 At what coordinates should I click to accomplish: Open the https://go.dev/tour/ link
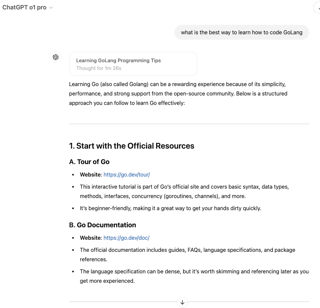pos(127,175)
